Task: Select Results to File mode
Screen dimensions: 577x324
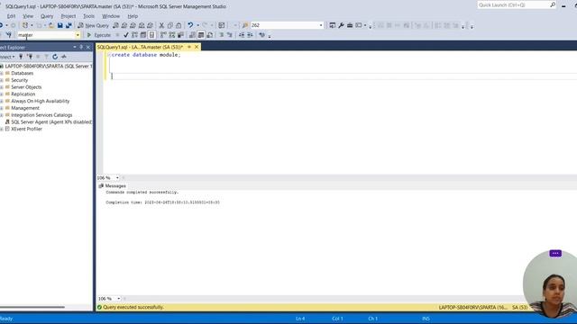Action: click(209, 35)
